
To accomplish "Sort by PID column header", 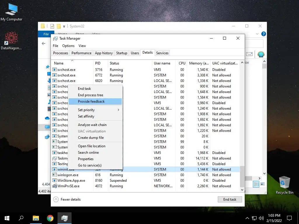I will (x=100, y=63).
